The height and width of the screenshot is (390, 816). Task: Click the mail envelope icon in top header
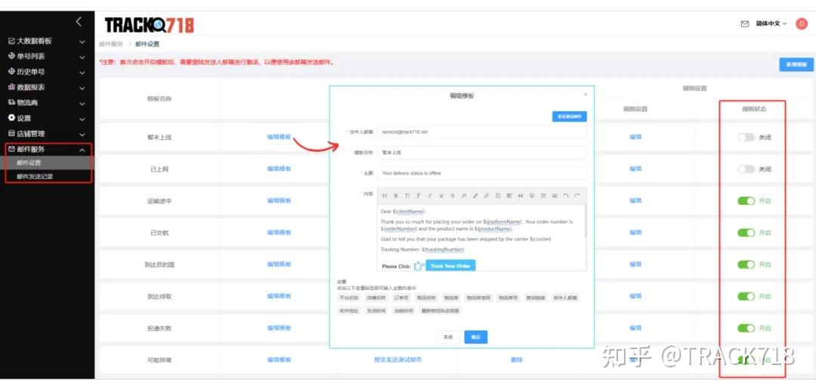[745, 24]
